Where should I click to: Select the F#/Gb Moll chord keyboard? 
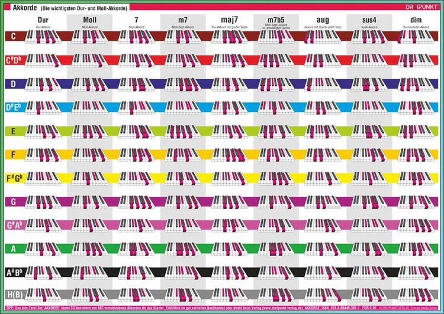pyautogui.click(x=90, y=178)
